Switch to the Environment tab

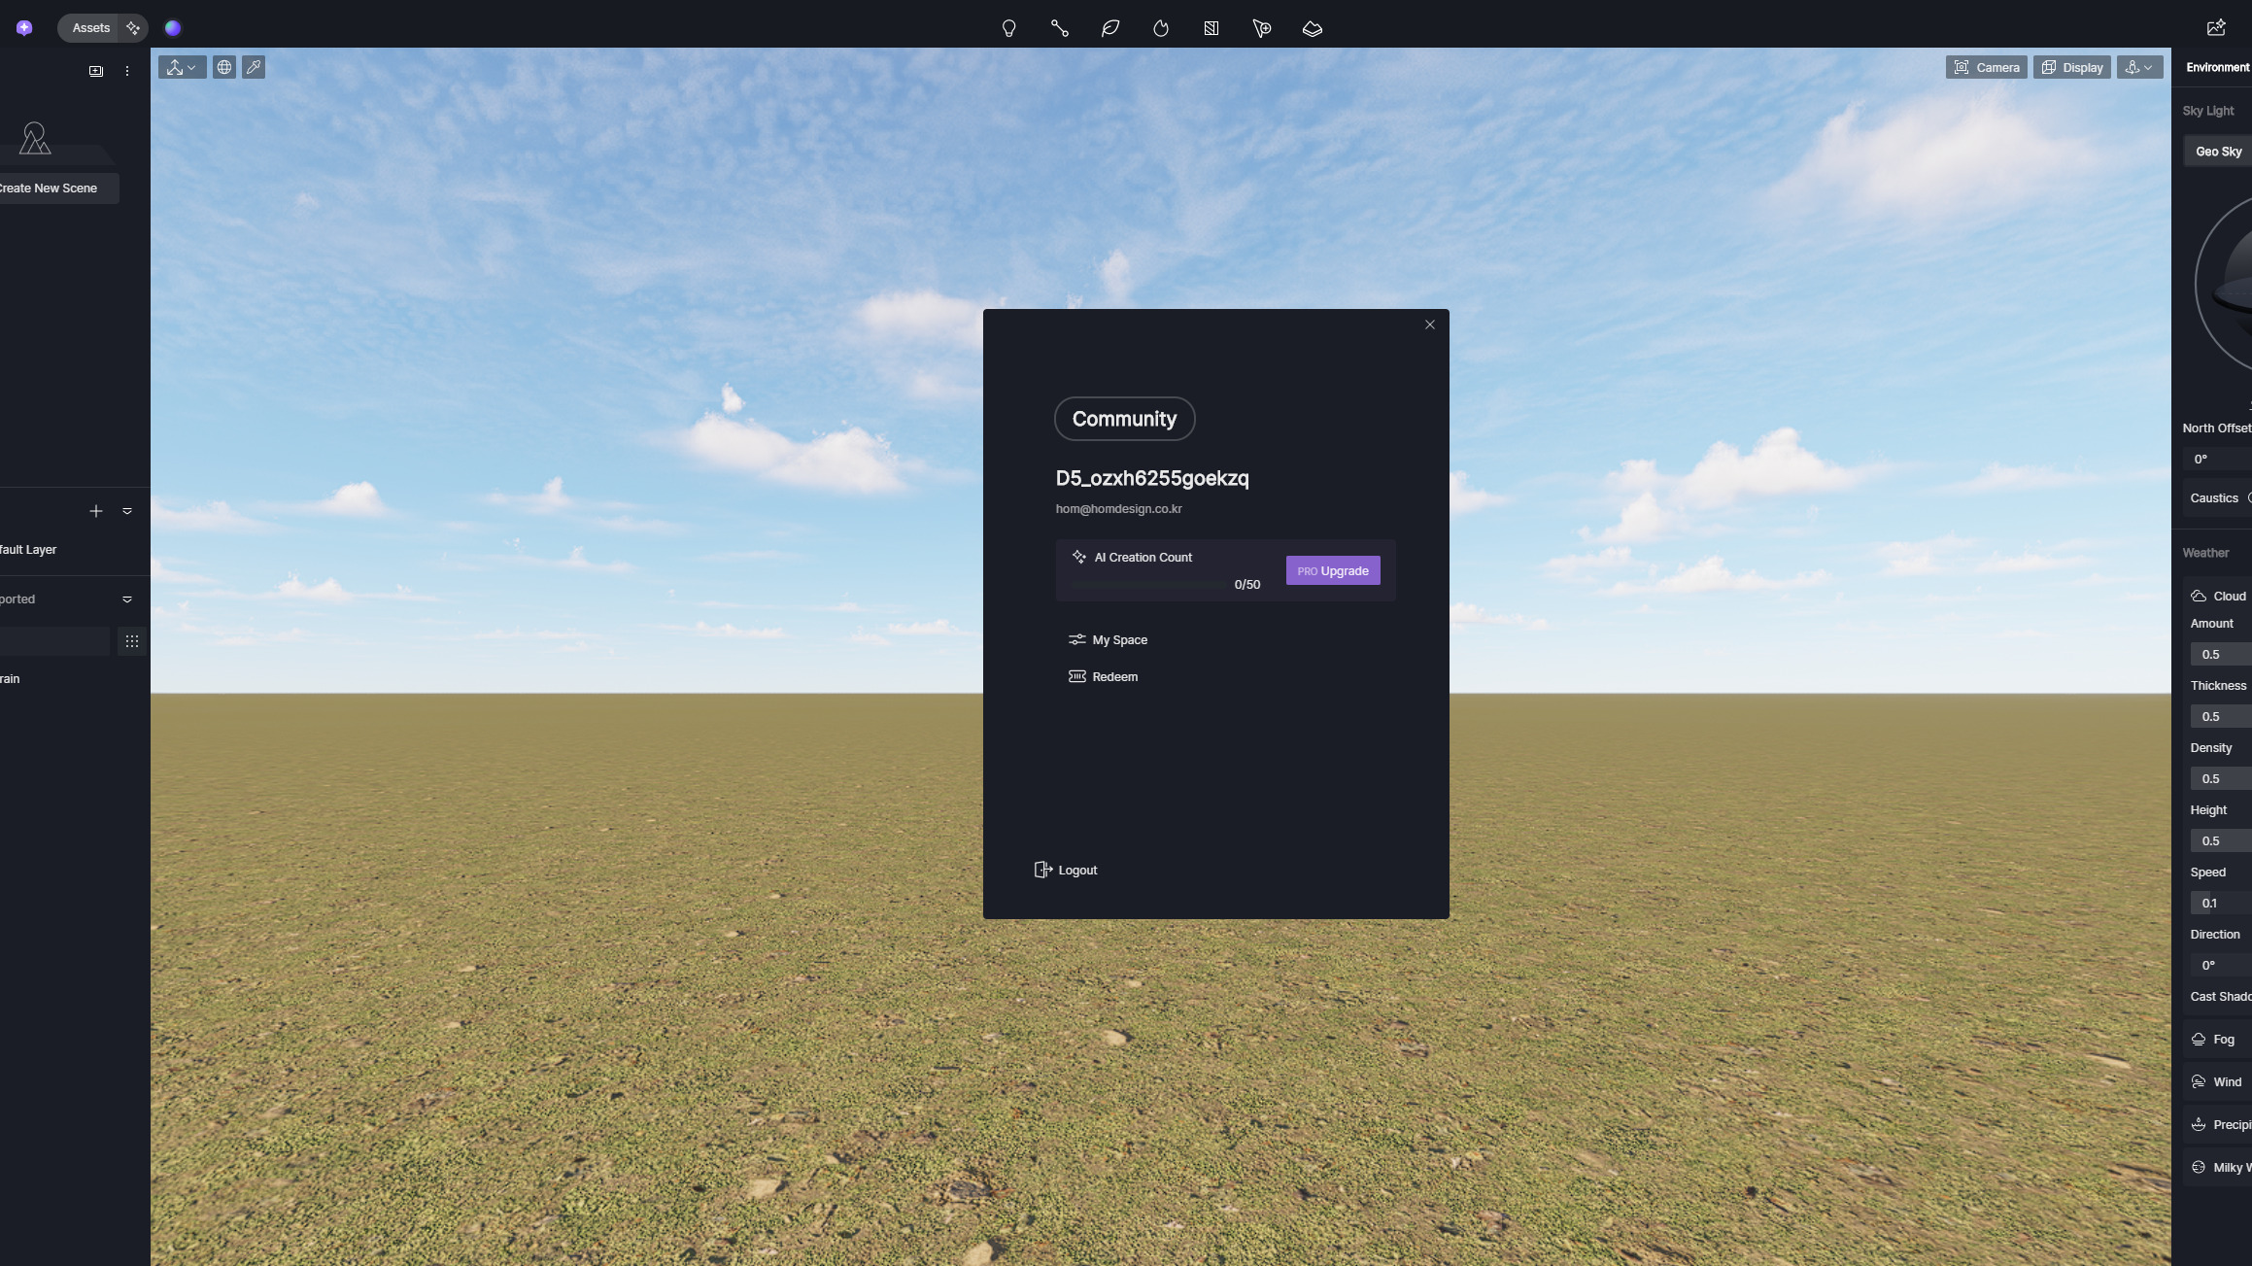(x=2217, y=67)
